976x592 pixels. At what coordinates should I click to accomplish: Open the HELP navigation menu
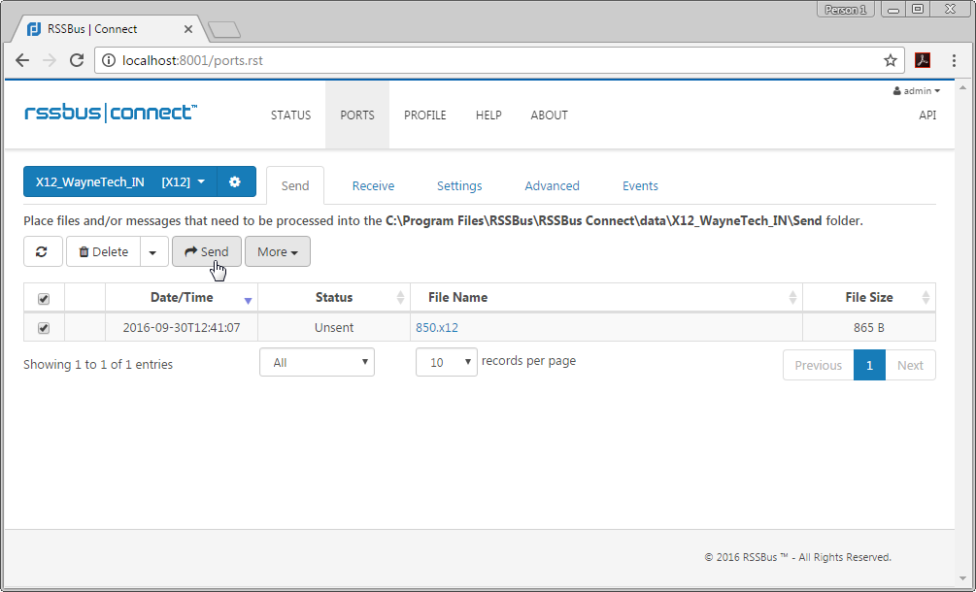(x=488, y=115)
